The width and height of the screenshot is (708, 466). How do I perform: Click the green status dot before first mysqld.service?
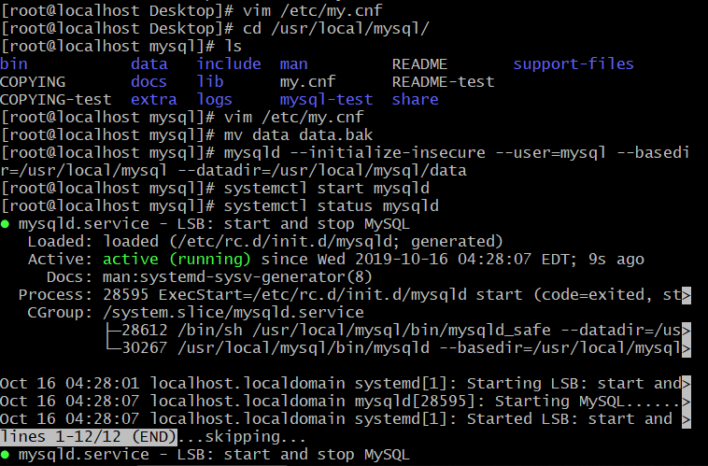[5, 224]
